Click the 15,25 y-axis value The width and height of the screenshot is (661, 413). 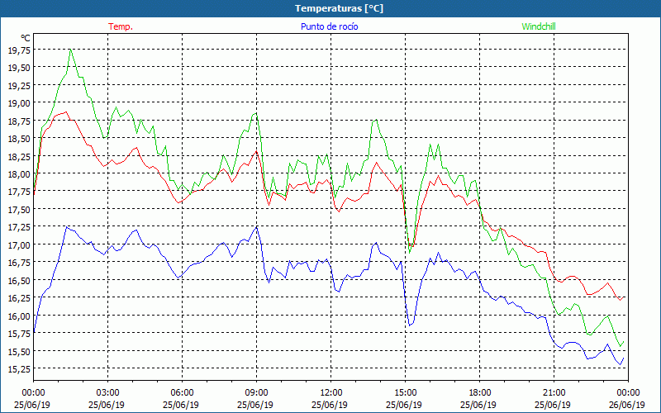click(19, 368)
